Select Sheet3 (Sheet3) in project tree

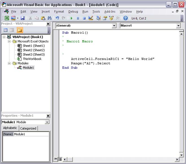coord(34,55)
